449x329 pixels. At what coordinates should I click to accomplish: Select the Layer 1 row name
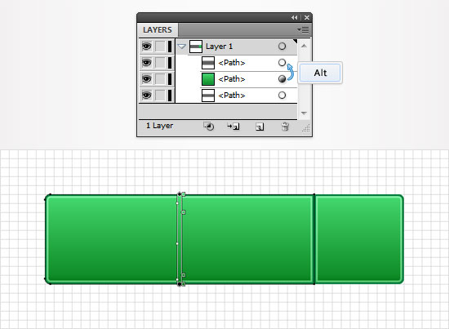pyautogui.click(x=219, y=47)
